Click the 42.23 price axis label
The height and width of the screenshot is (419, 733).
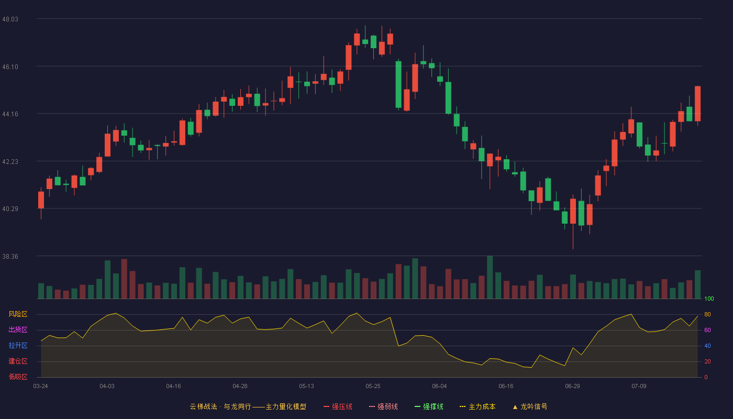pos(10,161)
